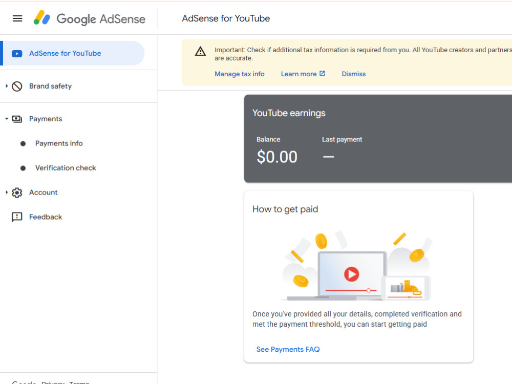Click the warning triangle icon in banner

point(200,51)
